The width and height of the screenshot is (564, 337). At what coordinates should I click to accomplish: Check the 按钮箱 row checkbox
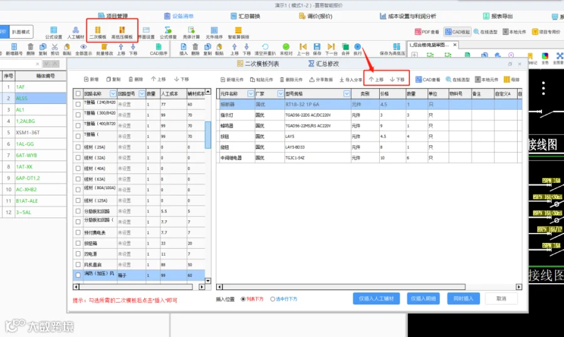click(x=78, y=244)
